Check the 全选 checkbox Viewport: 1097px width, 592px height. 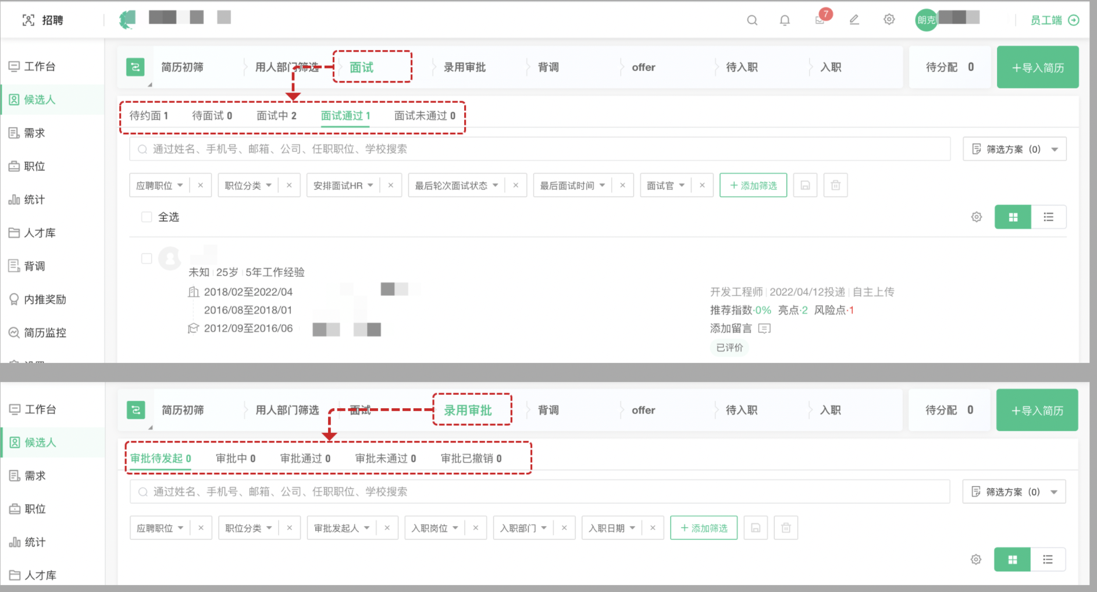(147, 217)
